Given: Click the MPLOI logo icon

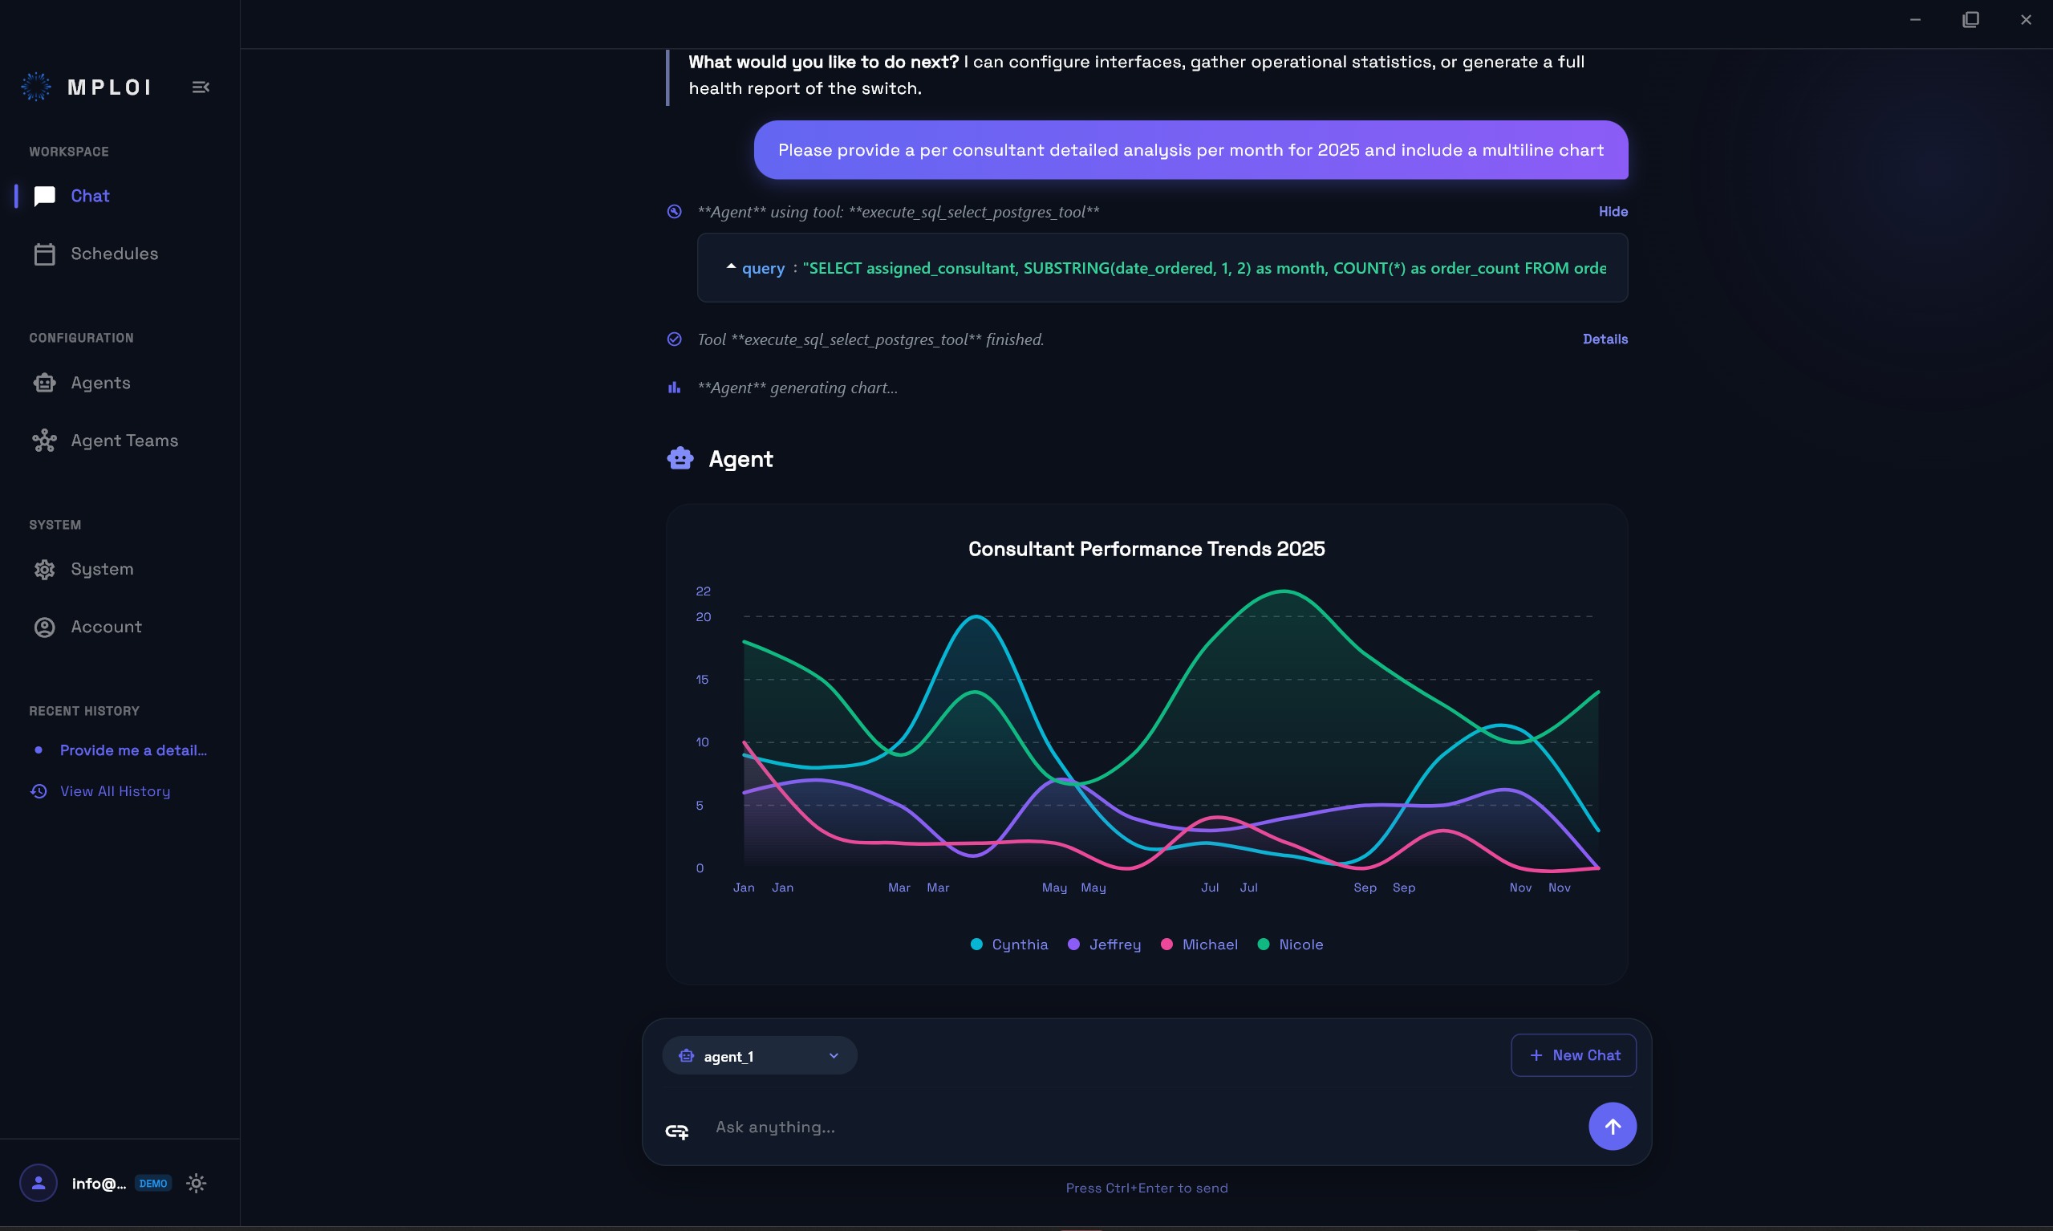Looking at the screenshot, I should 36,87.
